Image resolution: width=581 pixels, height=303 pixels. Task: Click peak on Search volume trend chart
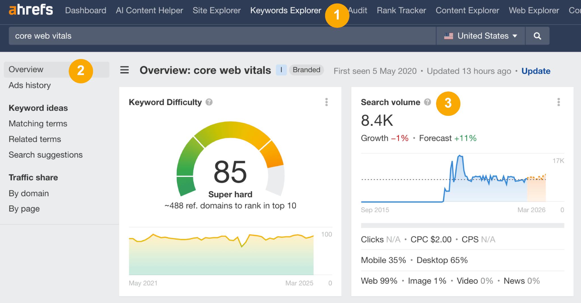tap(460, 156)
